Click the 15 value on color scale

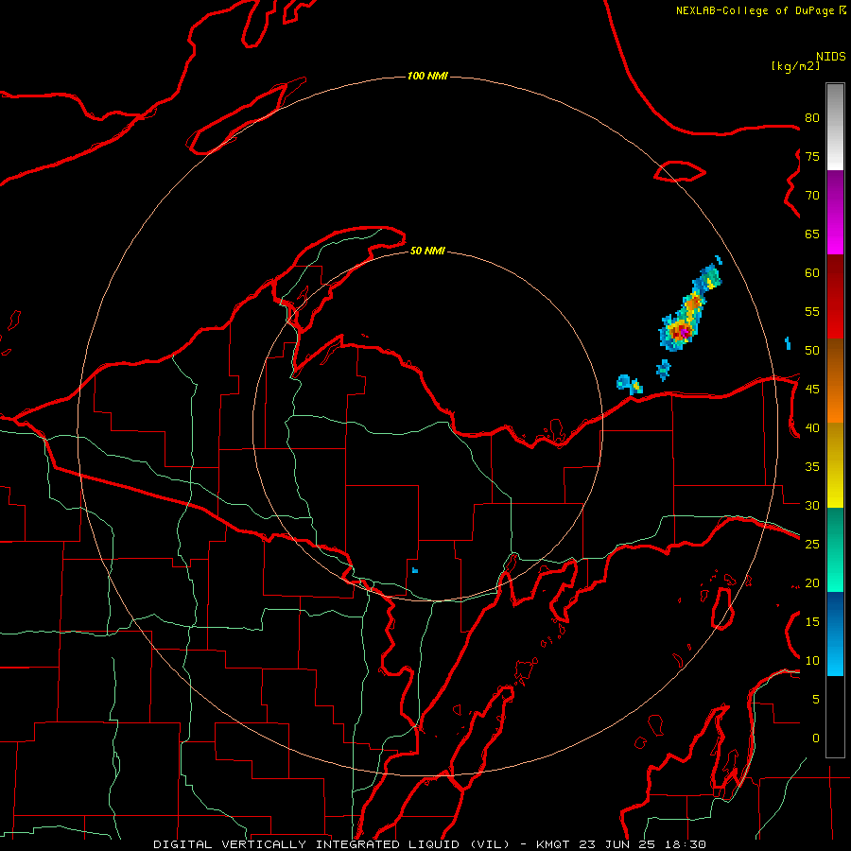[812, 622]
